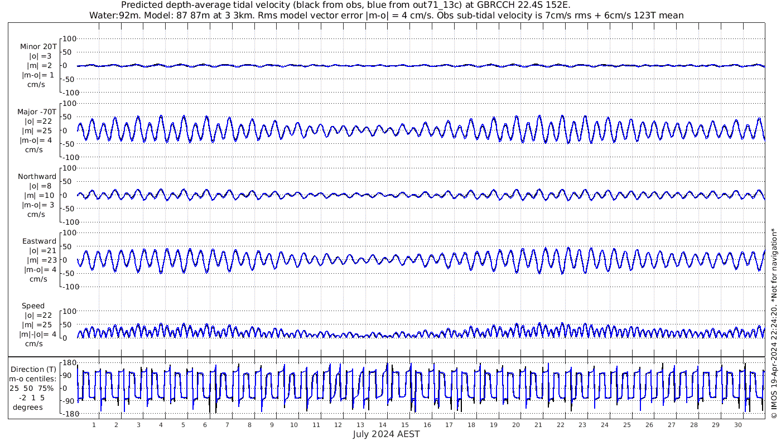Click the '|o| =8' value under Northward
This screenshot has height=446, width=781.
40,186
